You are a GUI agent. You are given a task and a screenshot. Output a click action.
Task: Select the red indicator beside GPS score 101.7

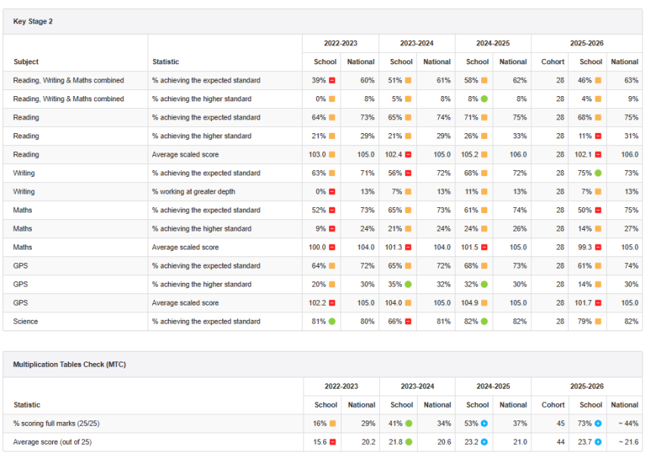click(x=598, y=303)
